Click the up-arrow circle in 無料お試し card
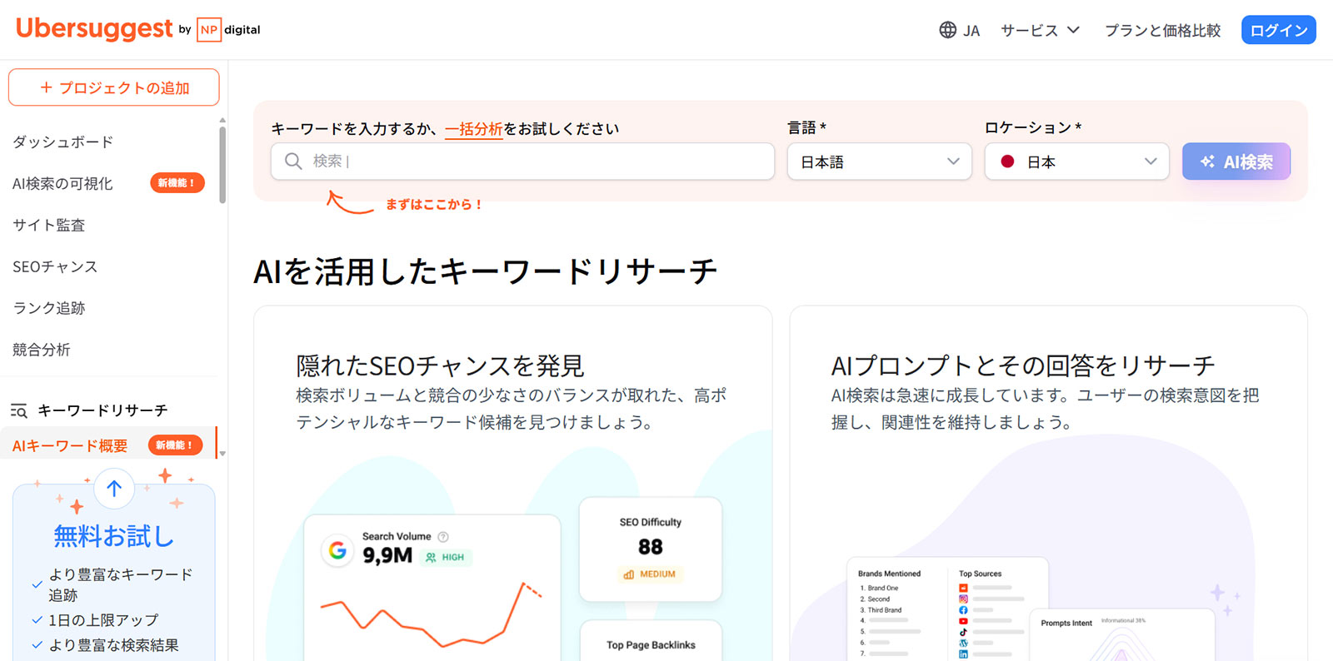Screen dimensions: 1333x661 114,489
